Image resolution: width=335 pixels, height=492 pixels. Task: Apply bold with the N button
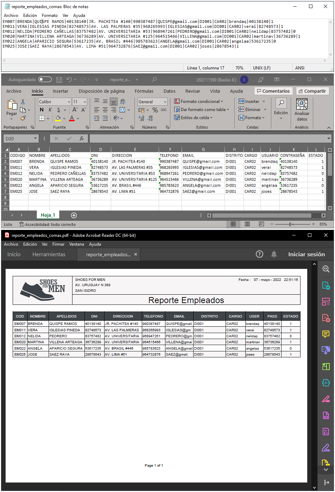pos(42,110)
